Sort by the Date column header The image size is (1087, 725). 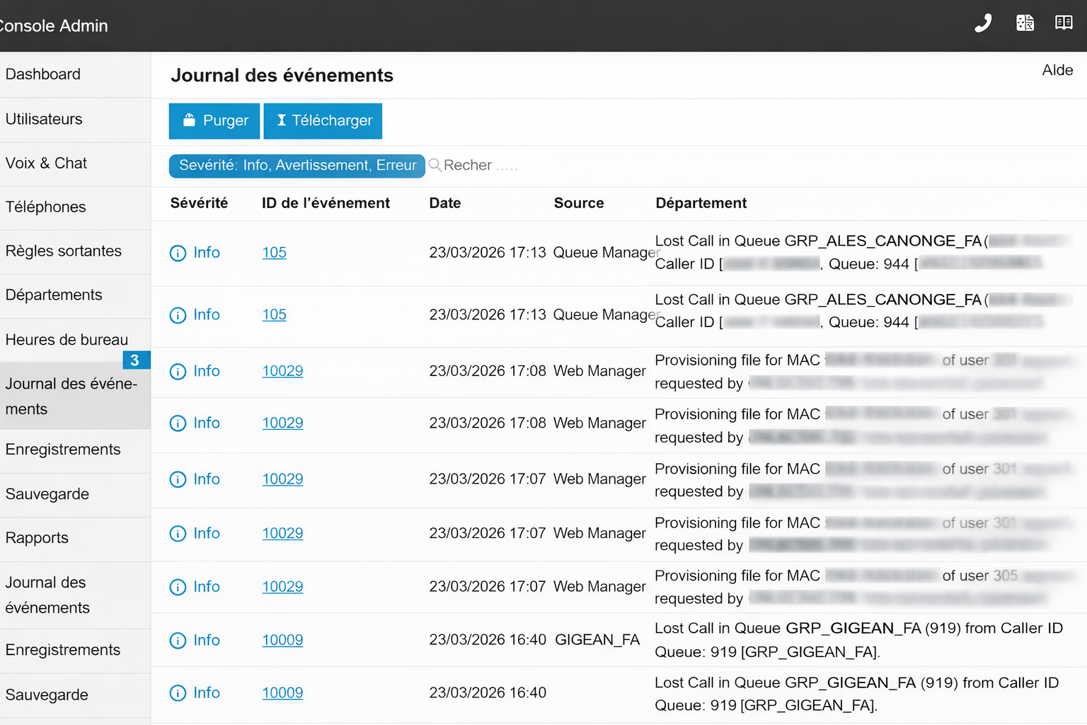point(444,203)
